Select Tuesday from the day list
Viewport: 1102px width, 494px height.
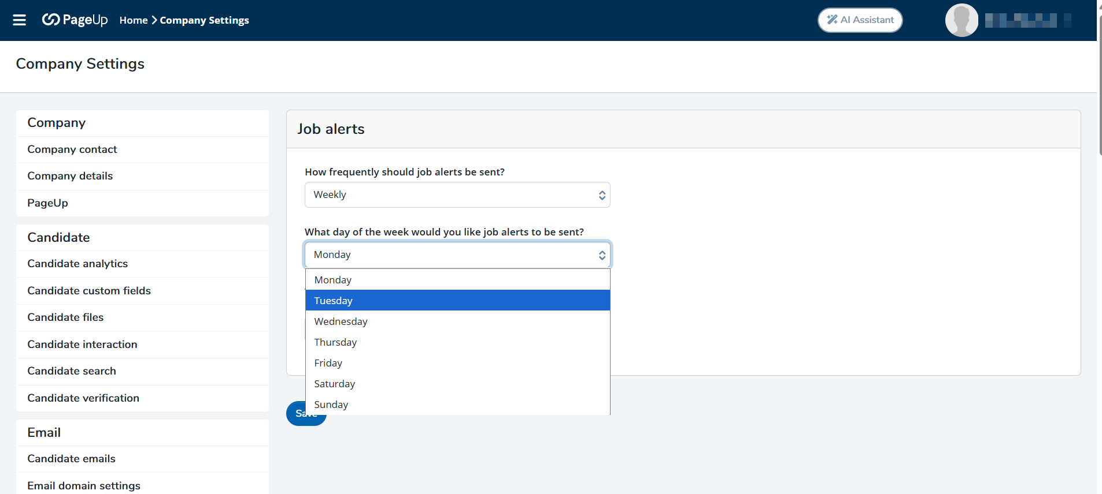point(457,301)
